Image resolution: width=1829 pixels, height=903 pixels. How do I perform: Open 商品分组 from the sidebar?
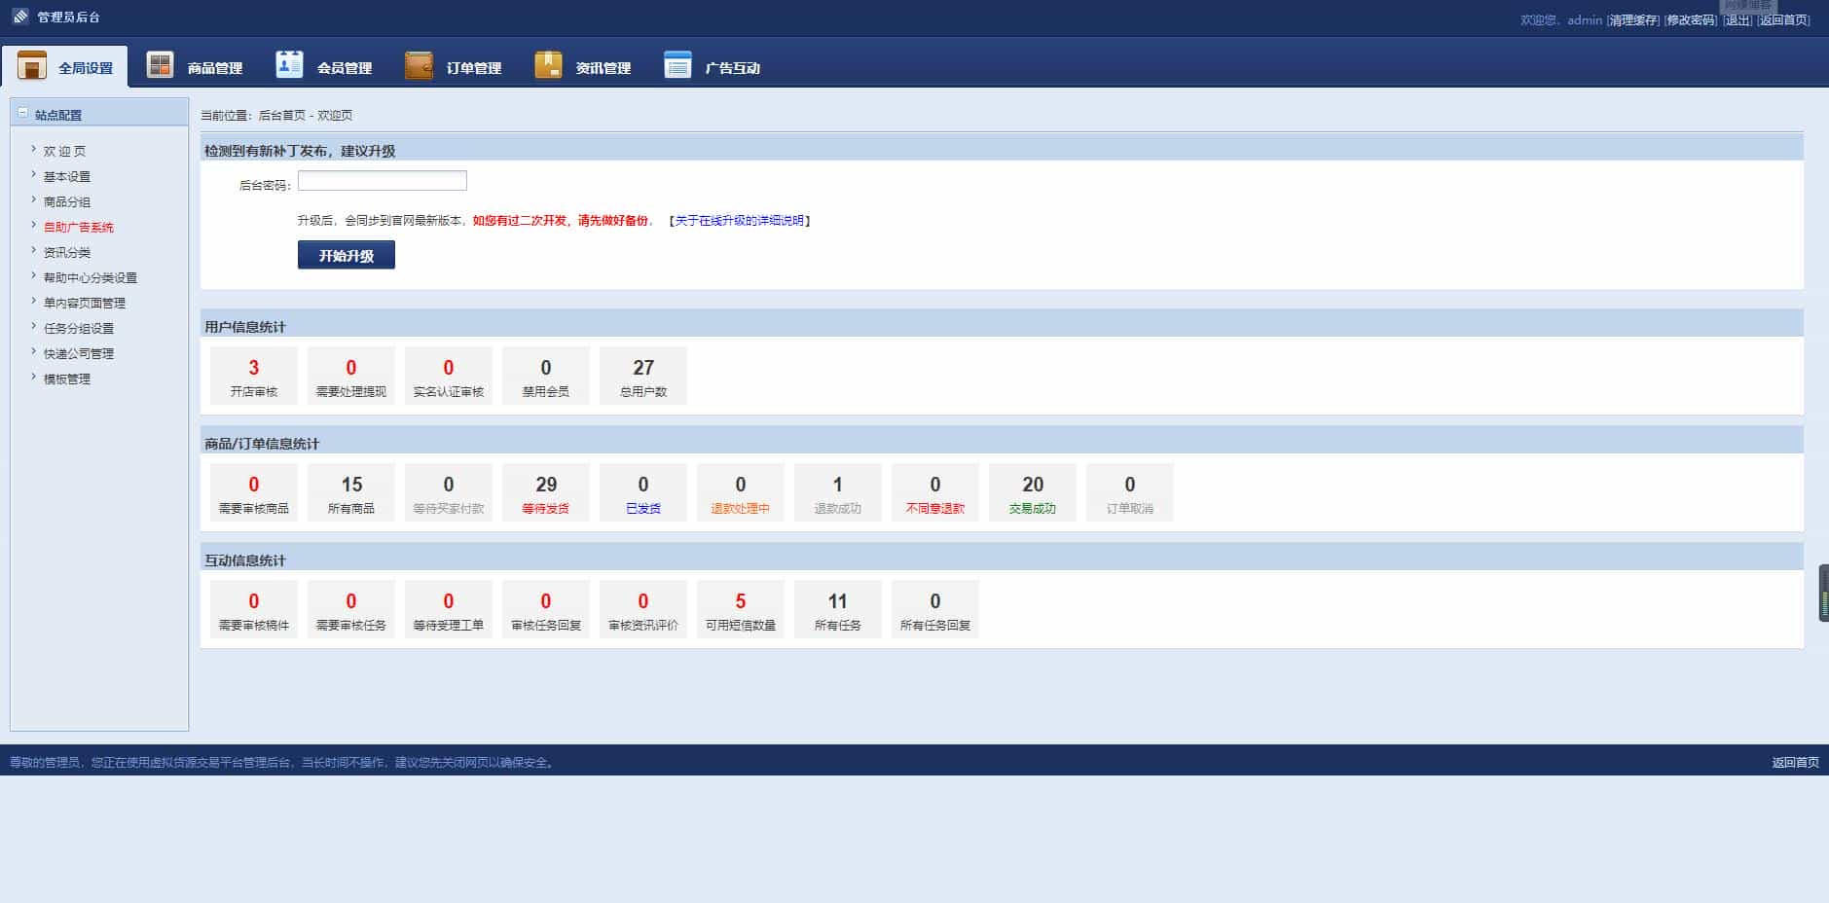coord(67,201)
